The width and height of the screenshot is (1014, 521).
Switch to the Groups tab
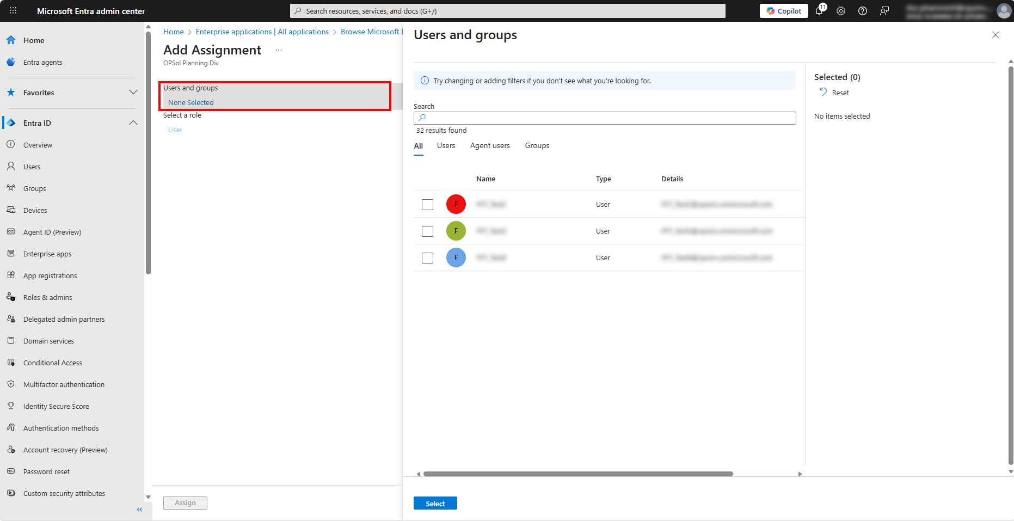point(537,146)
